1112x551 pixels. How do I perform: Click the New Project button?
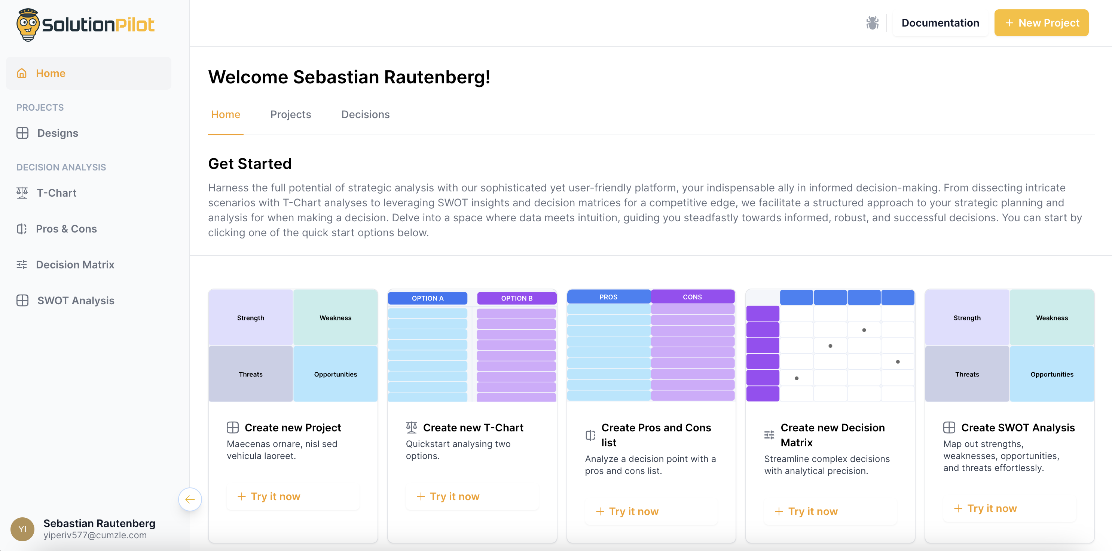coord(1041,23)
